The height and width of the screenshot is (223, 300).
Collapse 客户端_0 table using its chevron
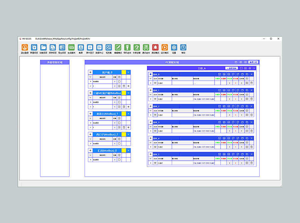(90, 77)
